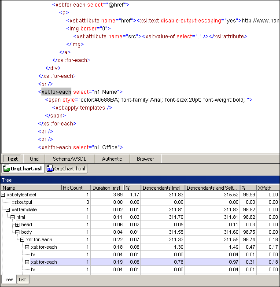Switch to Grid view tab
Image resolution: width=280 pixels, height=287 pixels.
(34, 159)
